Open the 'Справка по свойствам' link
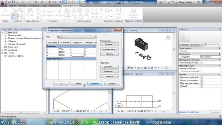Screen dimensions: 222x125 (x=189, y=112)
